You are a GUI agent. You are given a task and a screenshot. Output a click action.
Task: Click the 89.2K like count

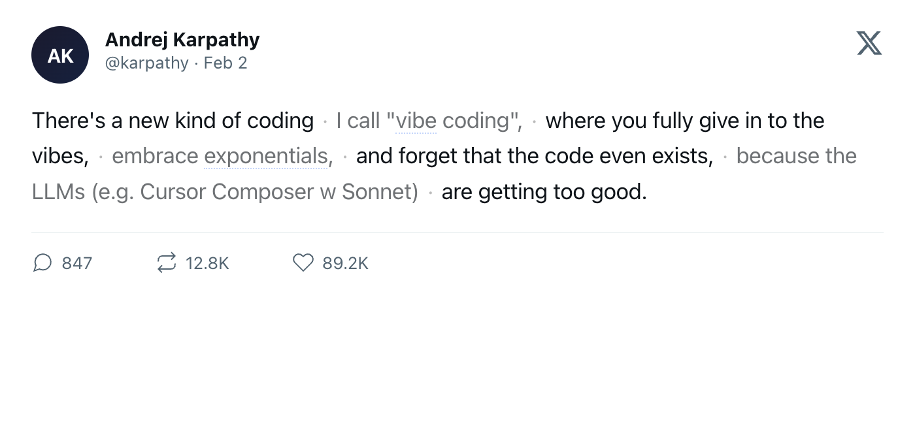click(x=346, y=263)
